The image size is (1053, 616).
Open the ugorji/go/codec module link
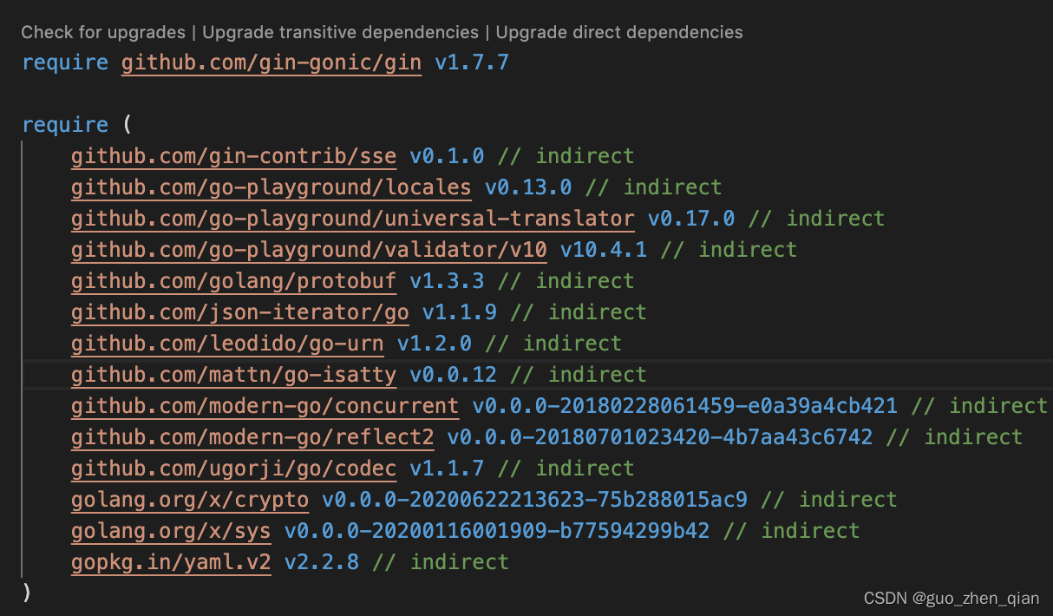(x=232, y=469)
